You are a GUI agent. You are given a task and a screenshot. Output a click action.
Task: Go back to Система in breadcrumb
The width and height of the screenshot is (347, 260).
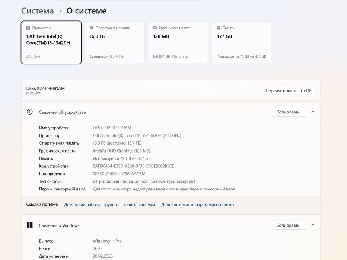37,11
